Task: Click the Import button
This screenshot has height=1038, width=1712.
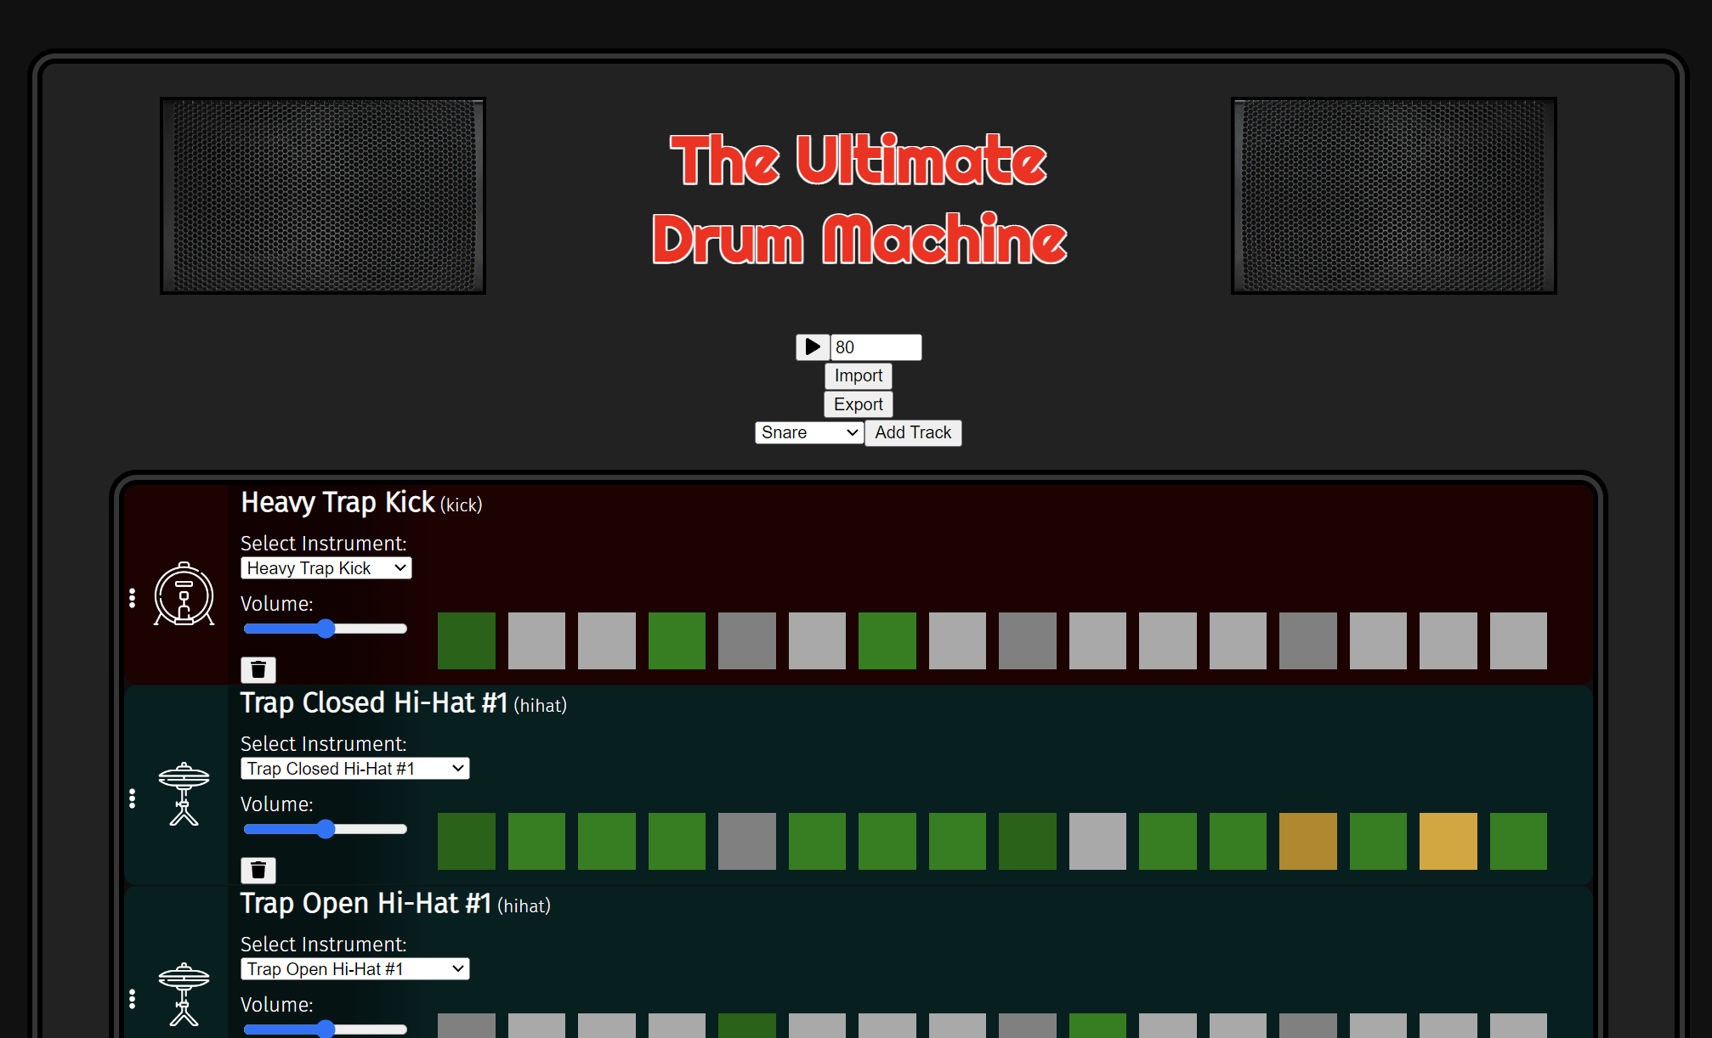Action: pos(858,375)
